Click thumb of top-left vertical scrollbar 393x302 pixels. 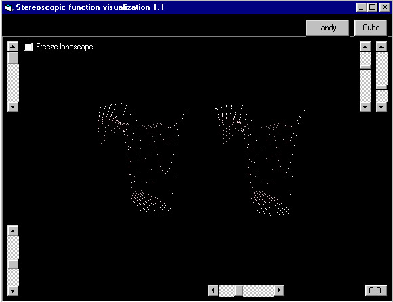tap(13, 58)
